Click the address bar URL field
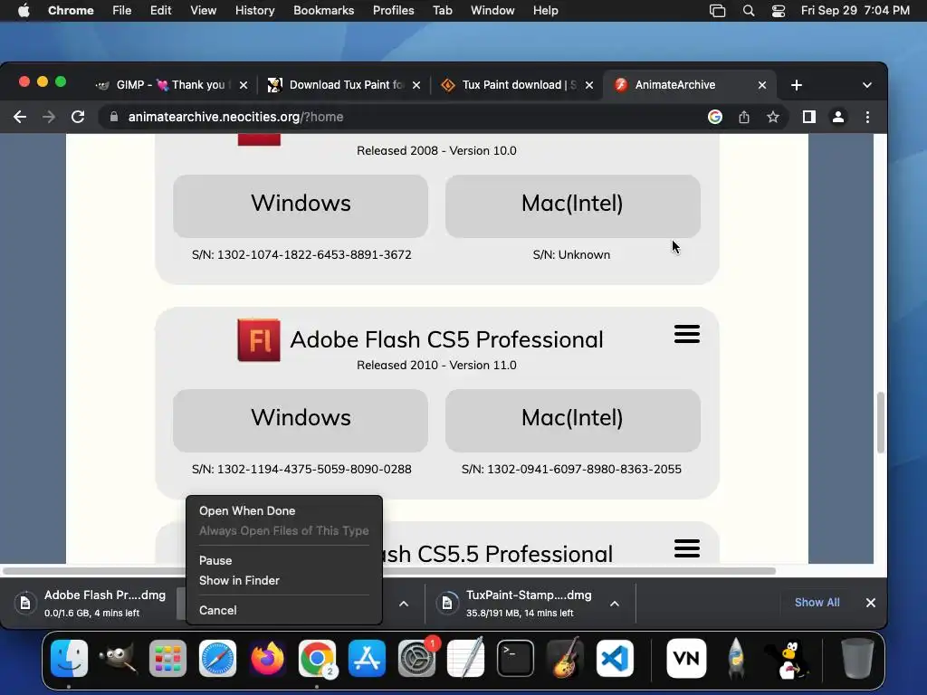This screenshot has height=695, width=927. (402, 117)
